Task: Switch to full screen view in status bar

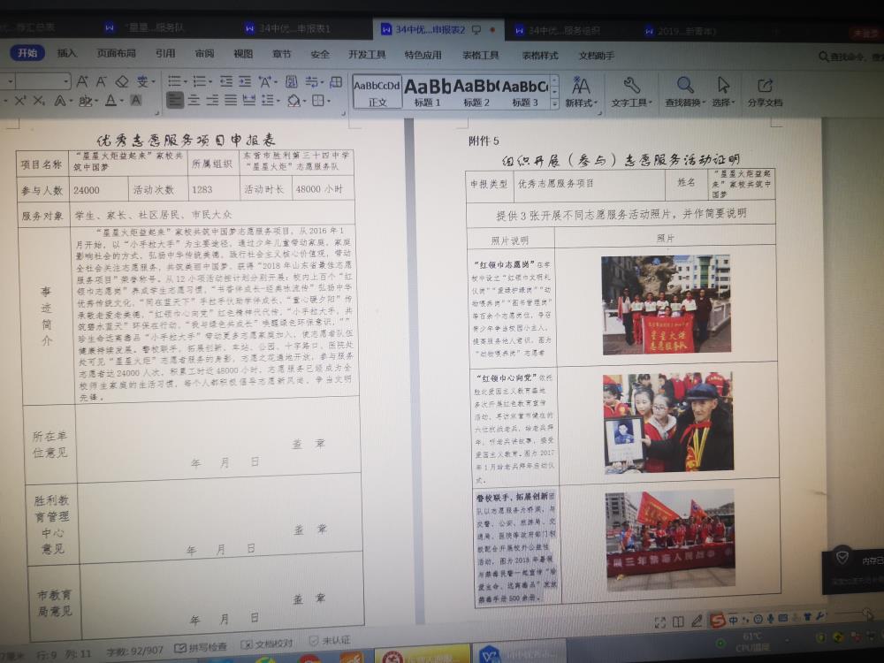Action: 660,621
